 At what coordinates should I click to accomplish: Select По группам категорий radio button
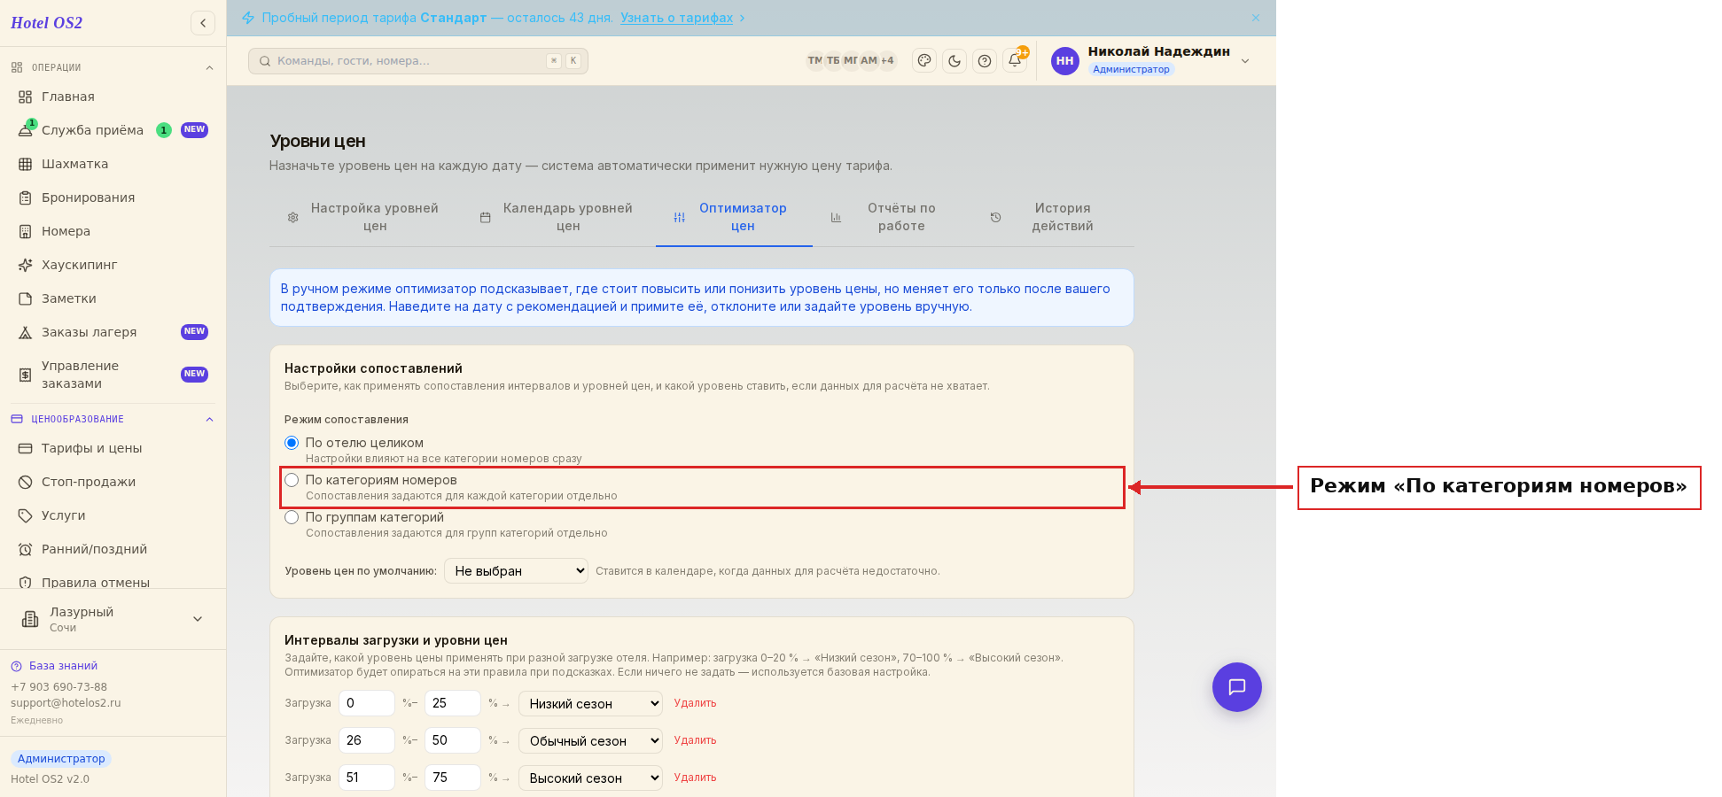pyautogui.click(x=292, y=517)
